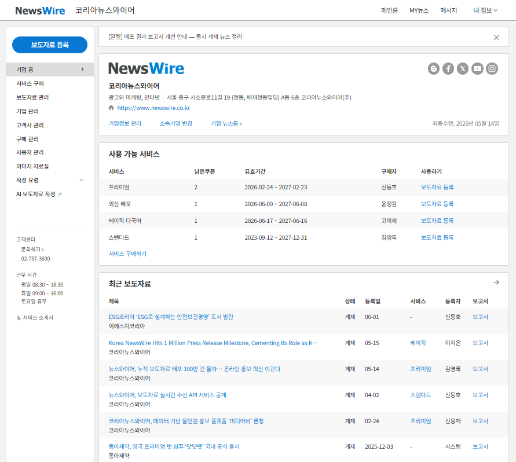Open the 기업 뉴스룸 link
Image resolution: width=516 pixels, height=462 pixels.
tap(226, 123)
